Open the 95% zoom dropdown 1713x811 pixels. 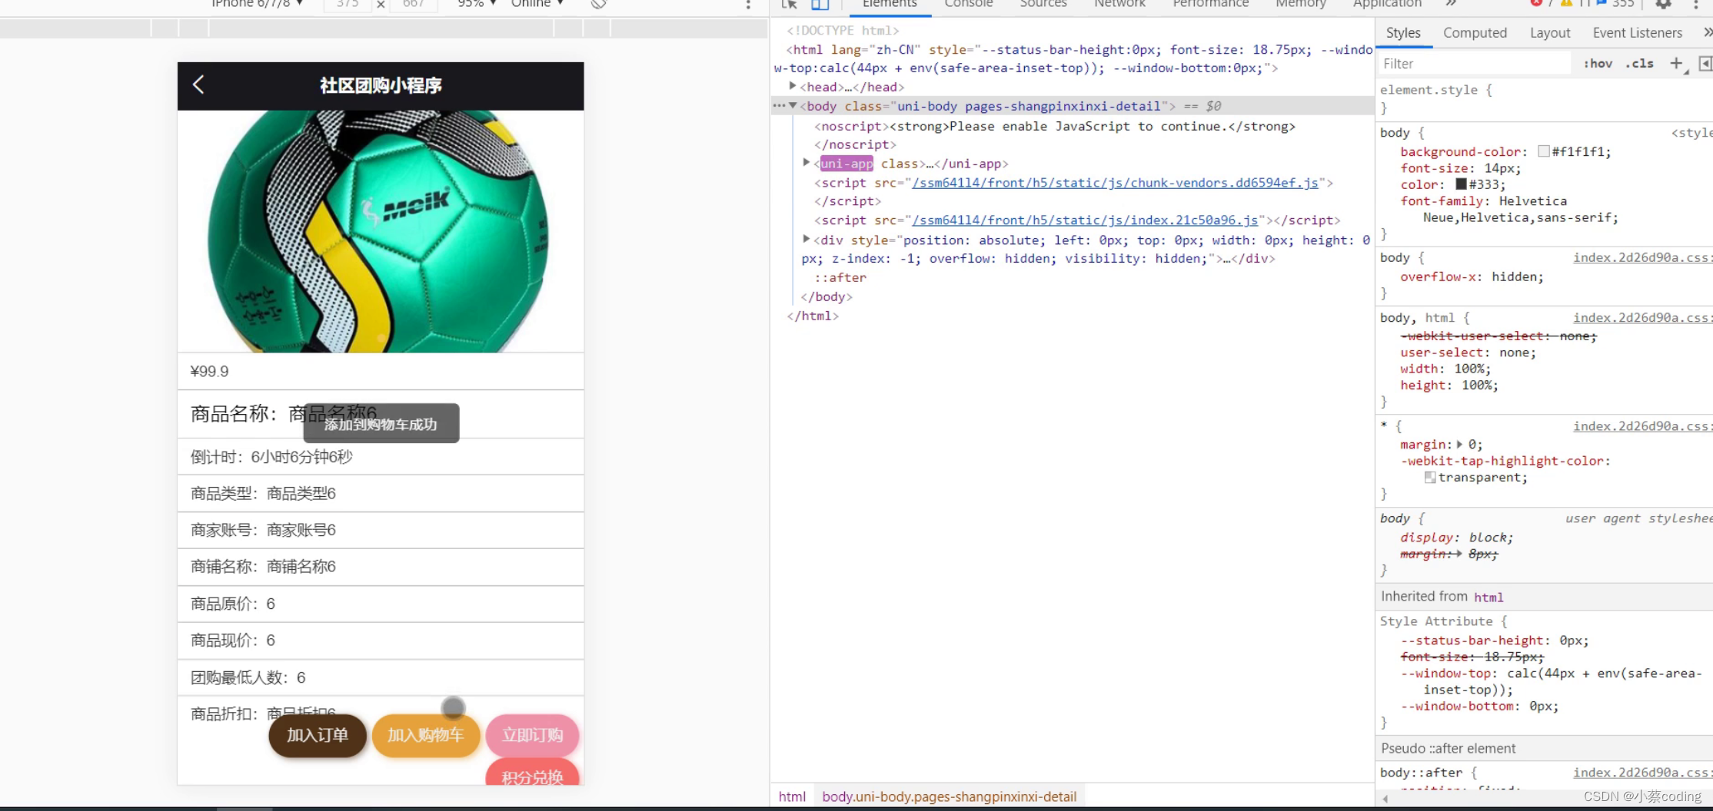coord(477,4)
